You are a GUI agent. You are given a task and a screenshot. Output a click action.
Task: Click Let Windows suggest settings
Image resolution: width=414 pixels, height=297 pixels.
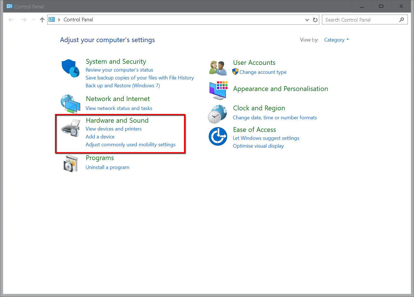coord(266,138)
